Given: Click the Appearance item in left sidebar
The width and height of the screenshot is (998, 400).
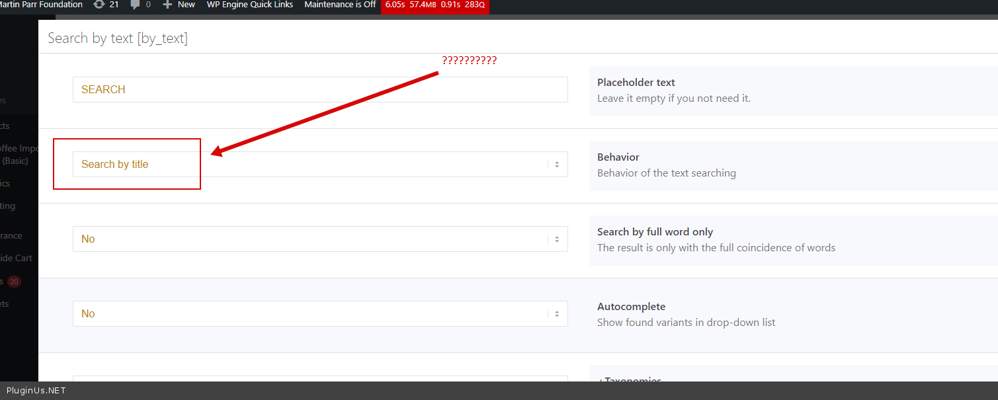Looking at the screenshot, I should pos(12,236).
